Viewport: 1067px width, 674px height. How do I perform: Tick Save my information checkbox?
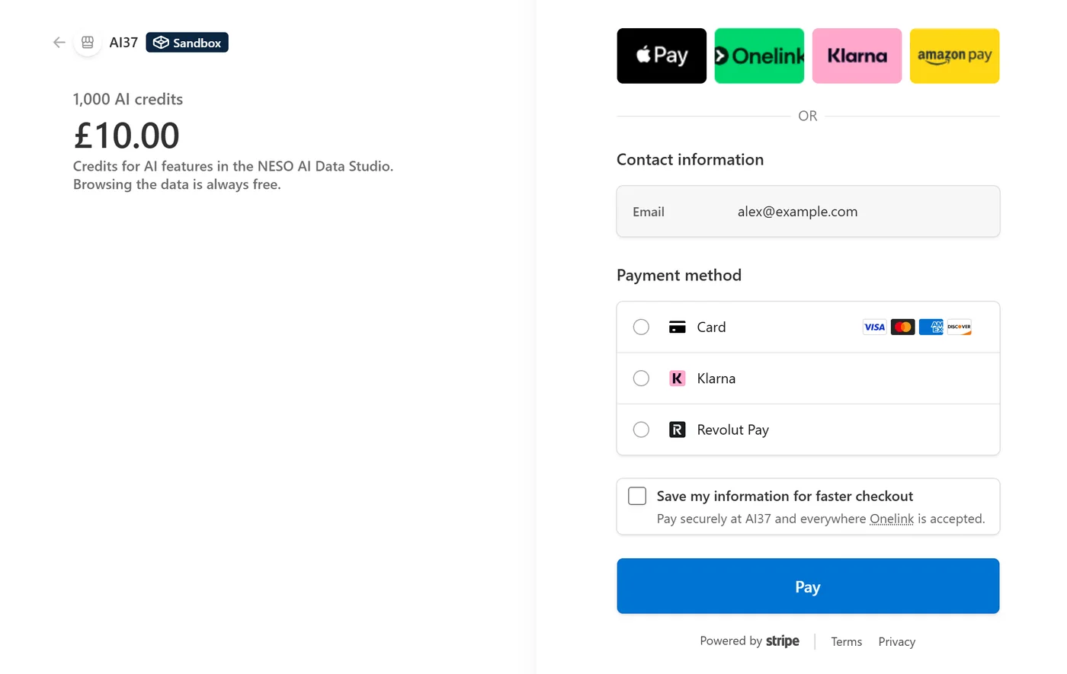(637, 496)
